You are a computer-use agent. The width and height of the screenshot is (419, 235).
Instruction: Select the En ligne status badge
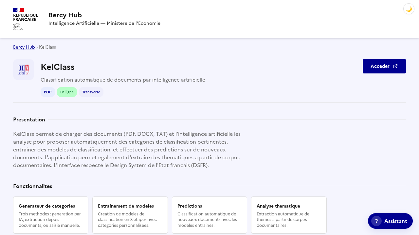(67, 92)
